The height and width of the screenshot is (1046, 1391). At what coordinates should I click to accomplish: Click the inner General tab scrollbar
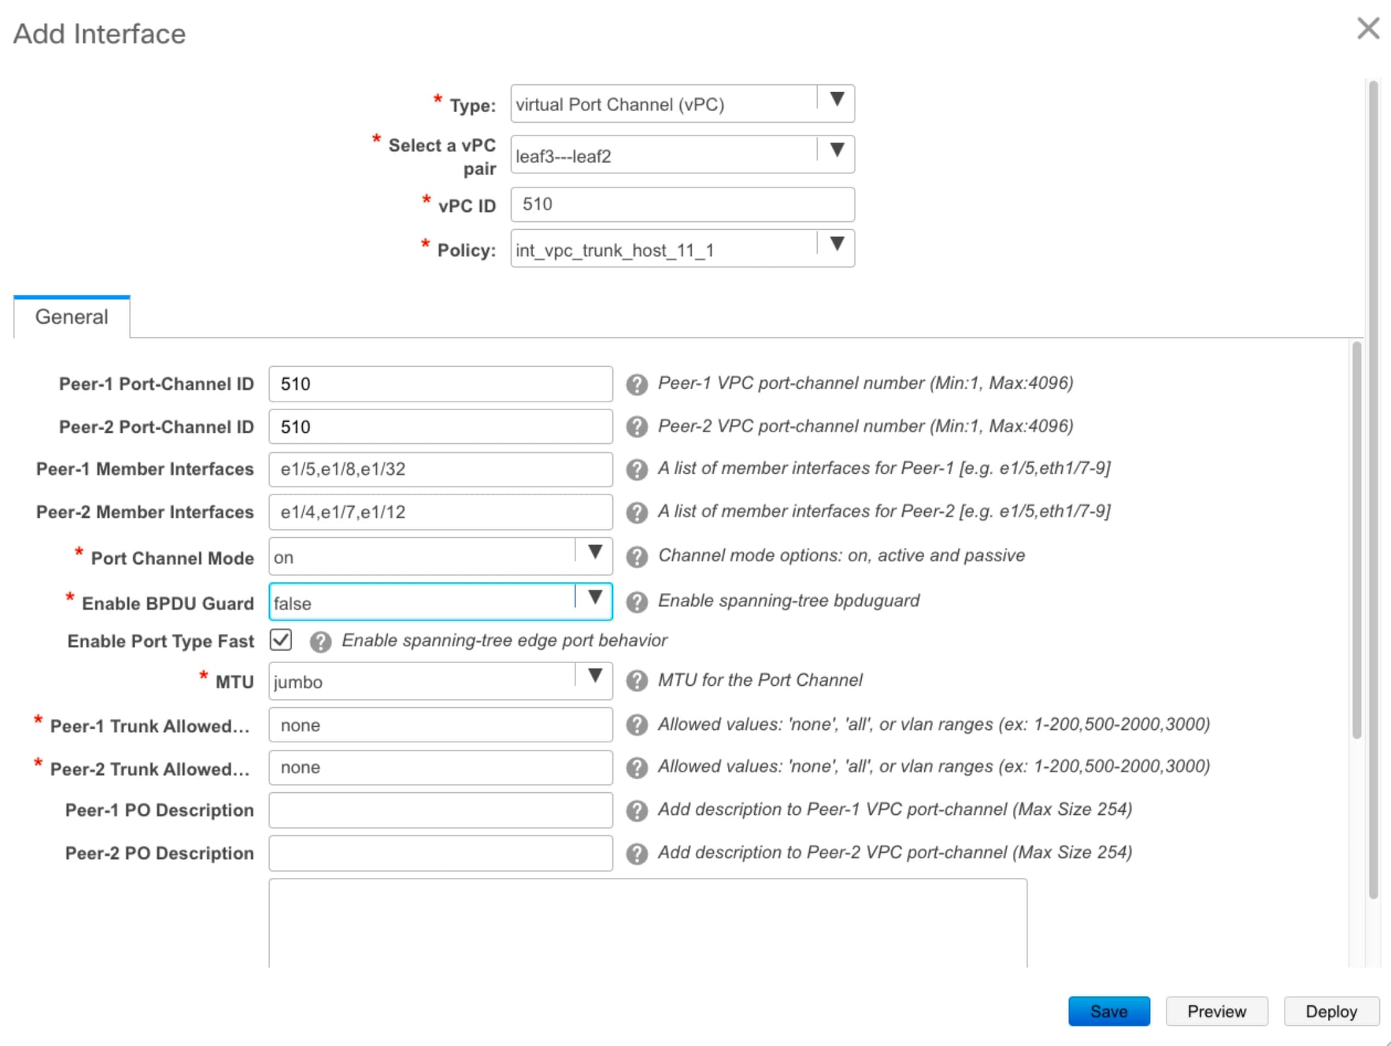coord(1356,540)
